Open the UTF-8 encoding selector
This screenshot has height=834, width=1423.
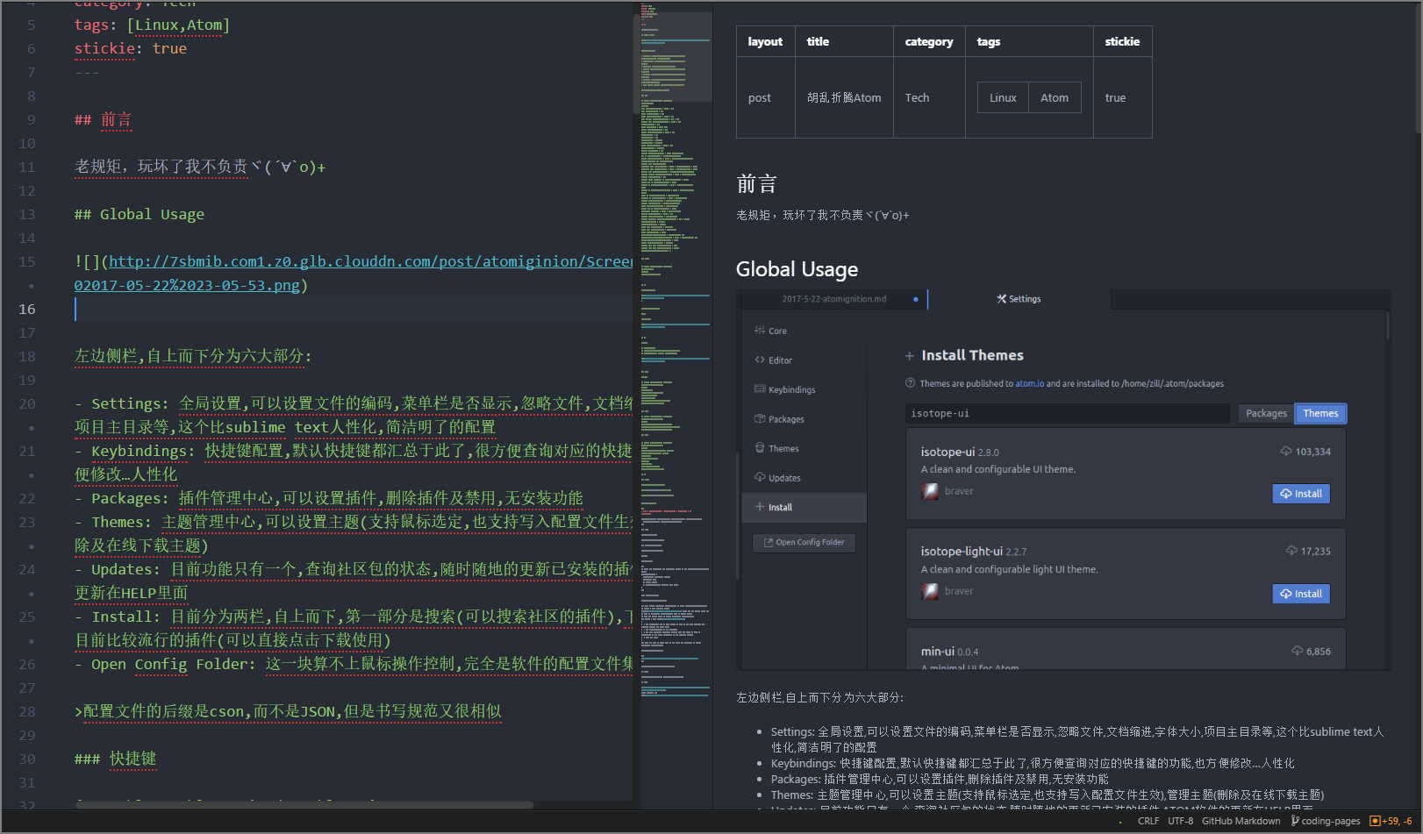[1180, 821]
